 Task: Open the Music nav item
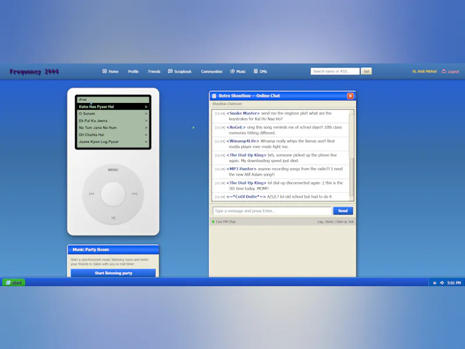pyautogui.click(x=238, y=72)
